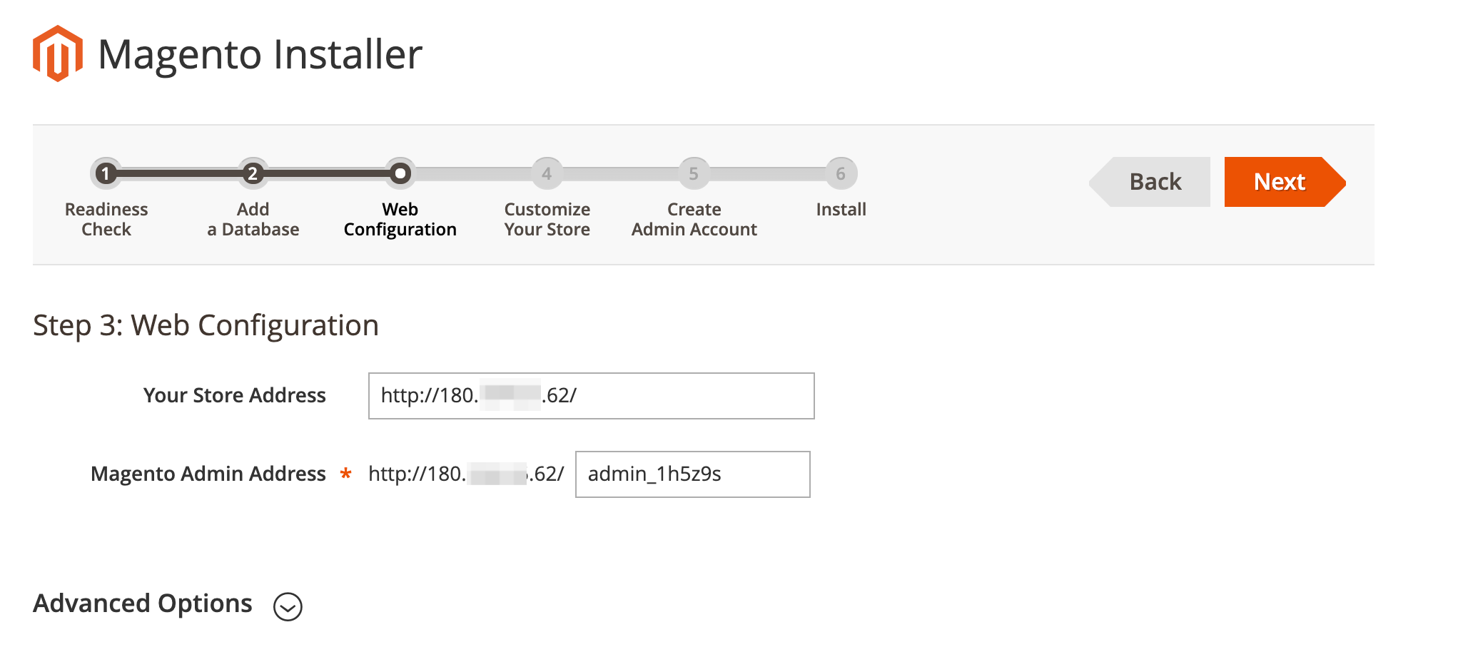Click the admin base URL text before path field
The width and height of the screenshot is (1463, 662).
point(466,474)
